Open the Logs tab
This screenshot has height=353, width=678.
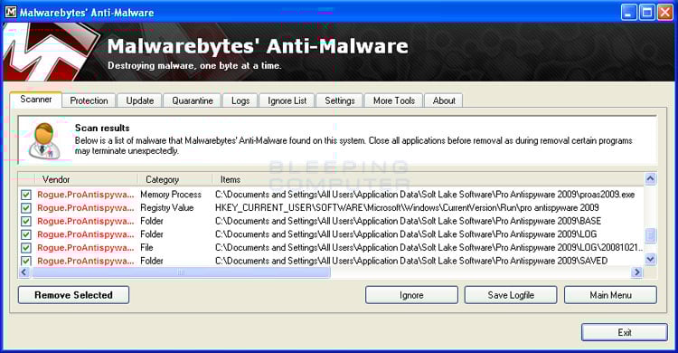(x=240, y=100)
